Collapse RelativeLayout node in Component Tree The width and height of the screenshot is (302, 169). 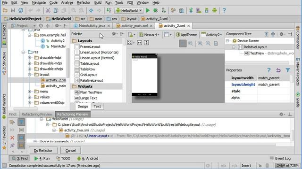pyautogui.click(x=234, y=47)
